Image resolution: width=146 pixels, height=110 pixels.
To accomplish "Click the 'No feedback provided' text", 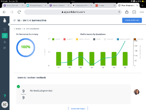I will tap(41, 91).
